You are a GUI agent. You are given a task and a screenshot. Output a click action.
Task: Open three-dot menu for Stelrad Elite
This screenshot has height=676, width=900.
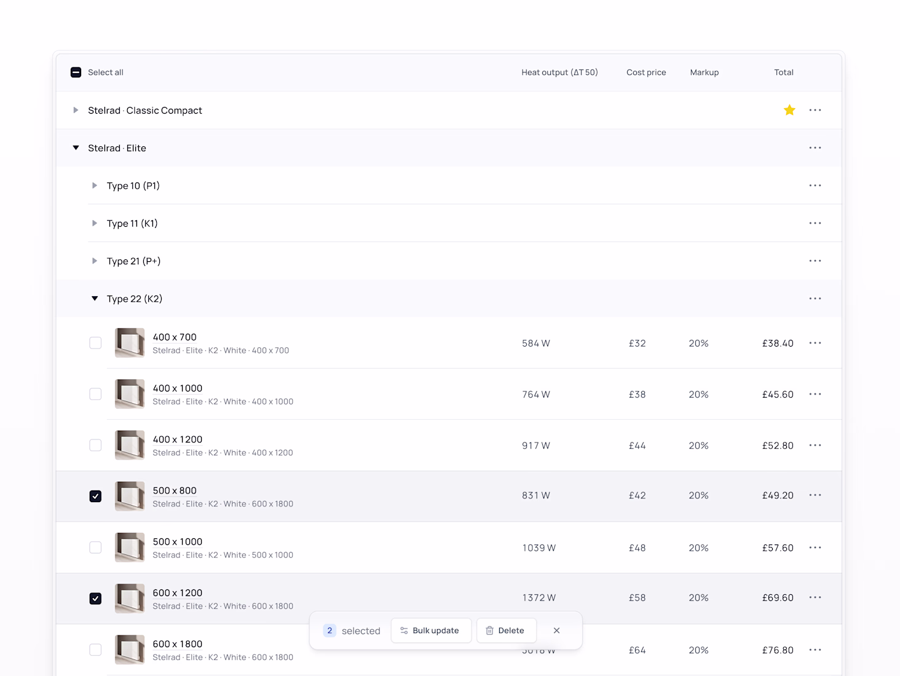815,148
